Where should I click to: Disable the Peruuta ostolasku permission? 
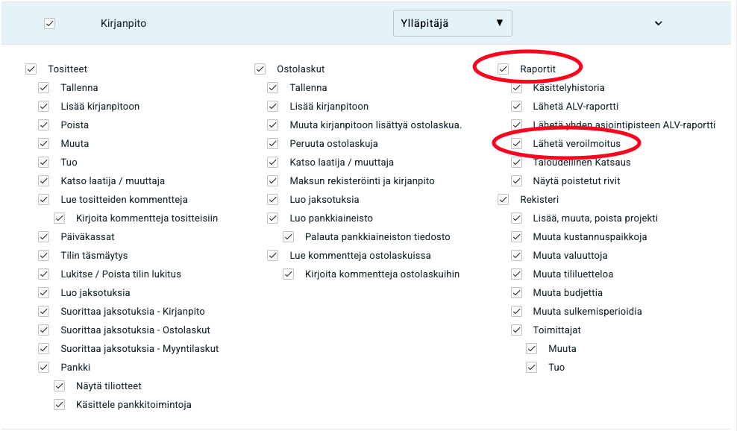coord(273,143)
